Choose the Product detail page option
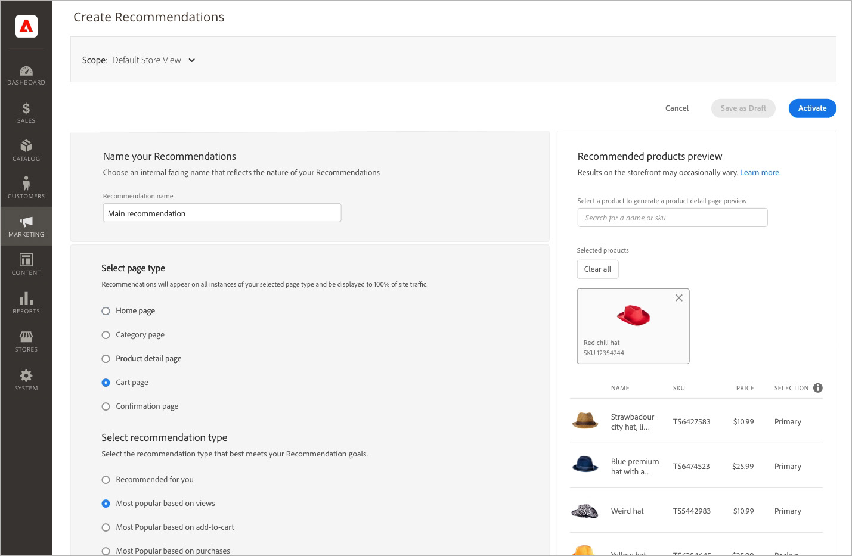The image size is (852, 556). [x=106, y=359]
